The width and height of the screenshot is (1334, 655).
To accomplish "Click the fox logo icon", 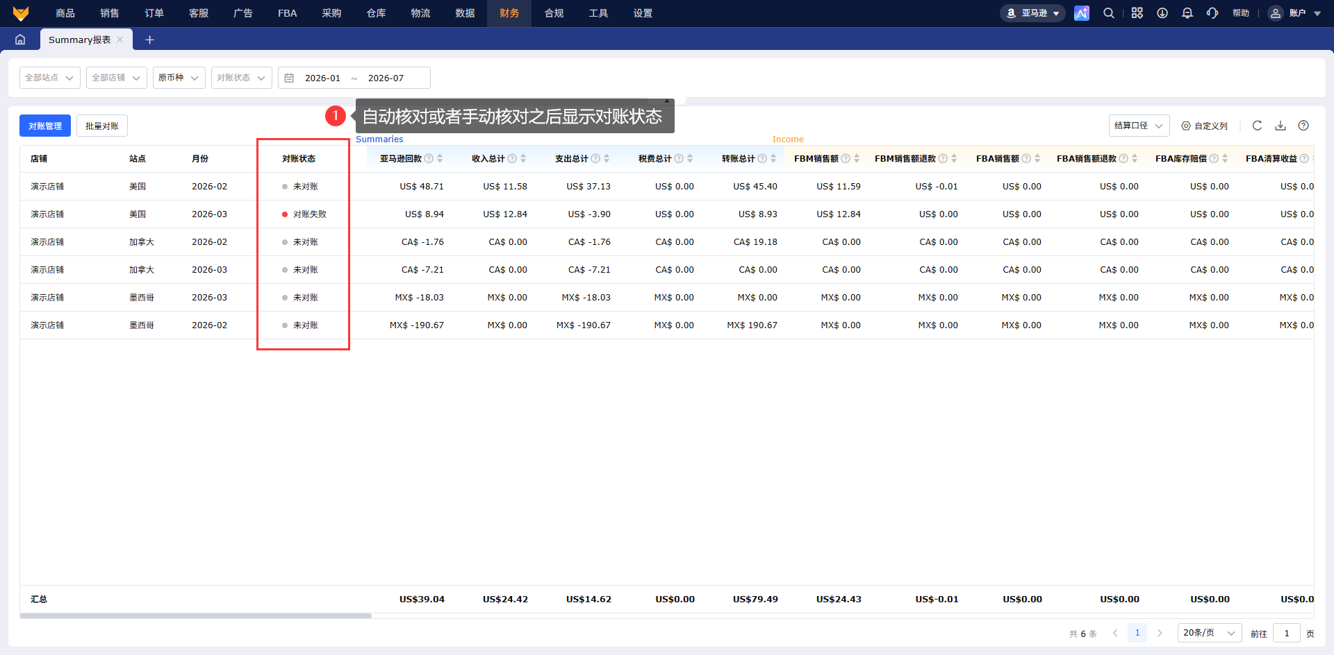I will (21, 13).
